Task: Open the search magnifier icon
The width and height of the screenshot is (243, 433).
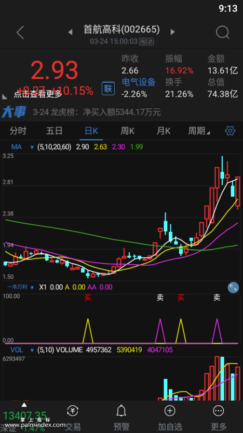Action: pyautogui.click(x=223, y=32)
